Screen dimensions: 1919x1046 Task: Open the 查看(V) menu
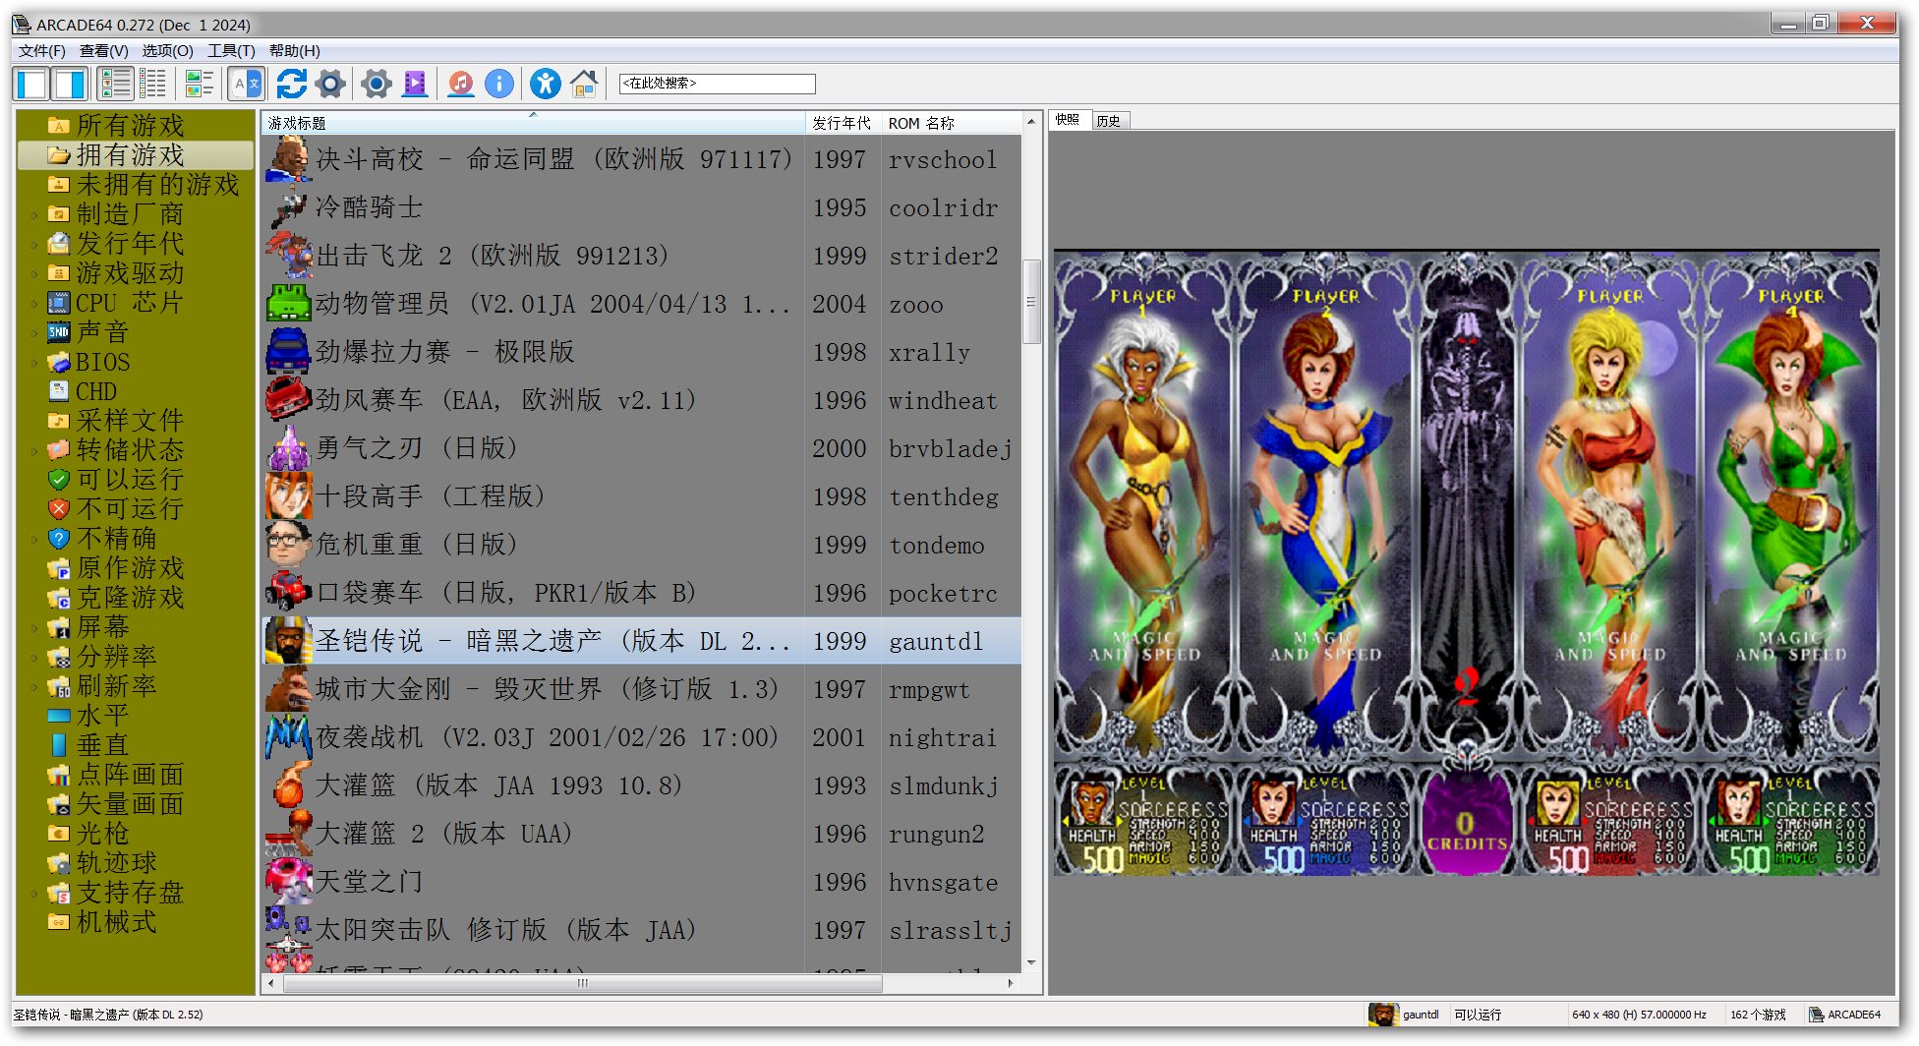click(x=104, y=50)
